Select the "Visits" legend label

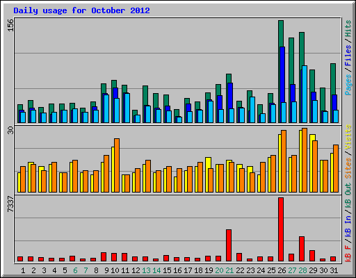coord(348,137)
